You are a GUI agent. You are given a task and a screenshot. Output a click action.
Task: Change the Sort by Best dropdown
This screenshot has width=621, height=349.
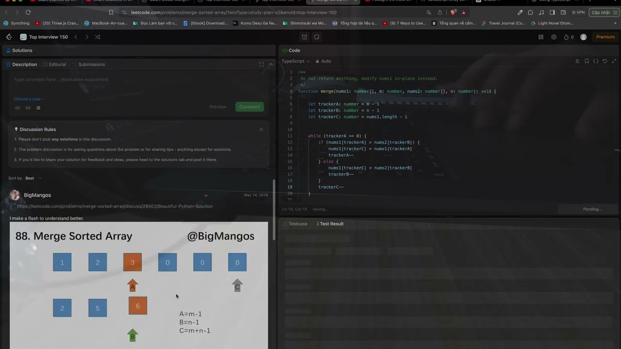click(33, 178)
